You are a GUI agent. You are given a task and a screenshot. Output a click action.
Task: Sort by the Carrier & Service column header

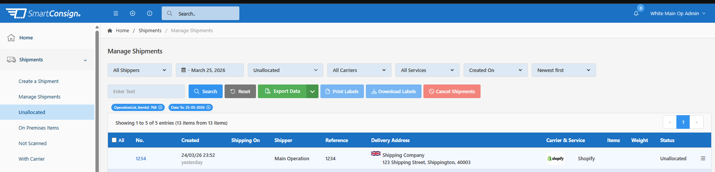coord(565,140)
